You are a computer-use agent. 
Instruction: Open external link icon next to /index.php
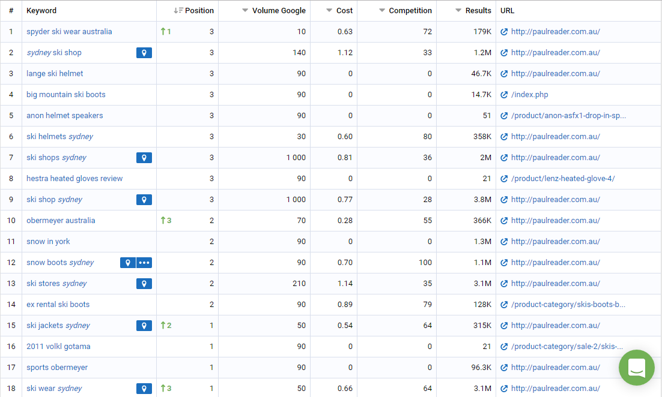pos(503,95)
